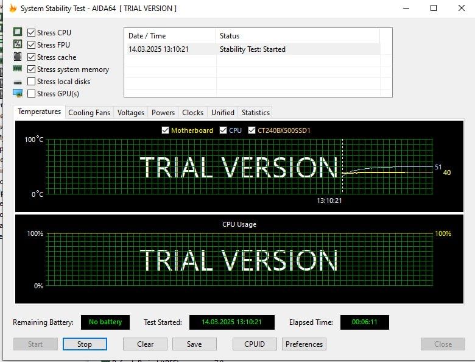Switch to the Clocks tab
Screen dimensions: 475x362
click(192, 113)
